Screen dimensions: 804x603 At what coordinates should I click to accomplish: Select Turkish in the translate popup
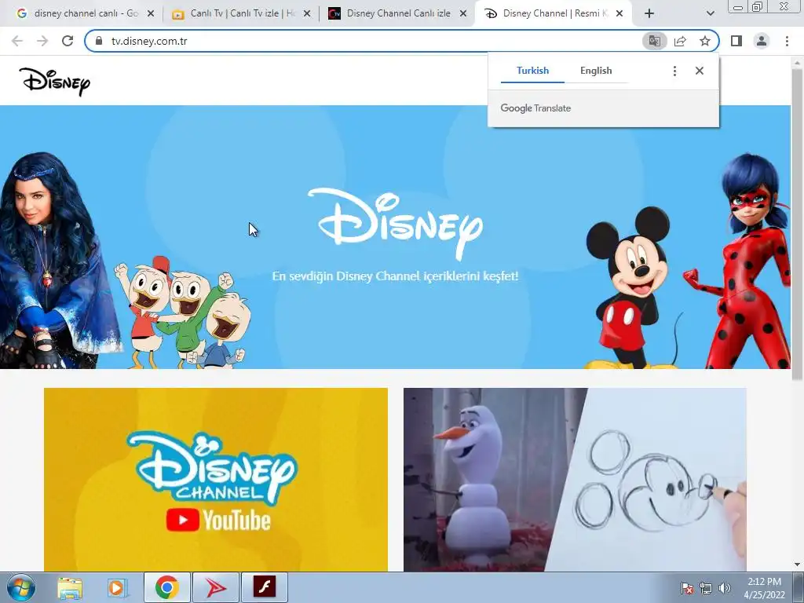pos(533,71)
